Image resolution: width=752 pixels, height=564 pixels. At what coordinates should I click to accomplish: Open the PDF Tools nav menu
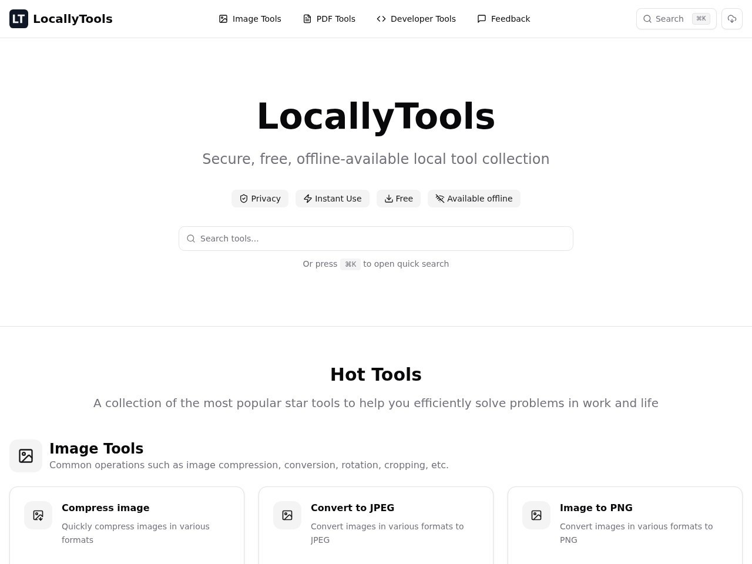click(x=329, y=19)
